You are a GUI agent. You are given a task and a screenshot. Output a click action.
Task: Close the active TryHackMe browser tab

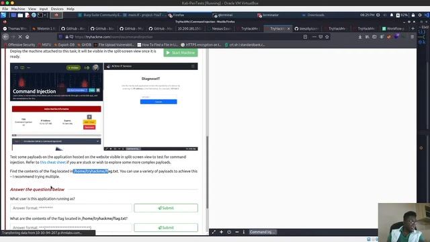(288, 28)
